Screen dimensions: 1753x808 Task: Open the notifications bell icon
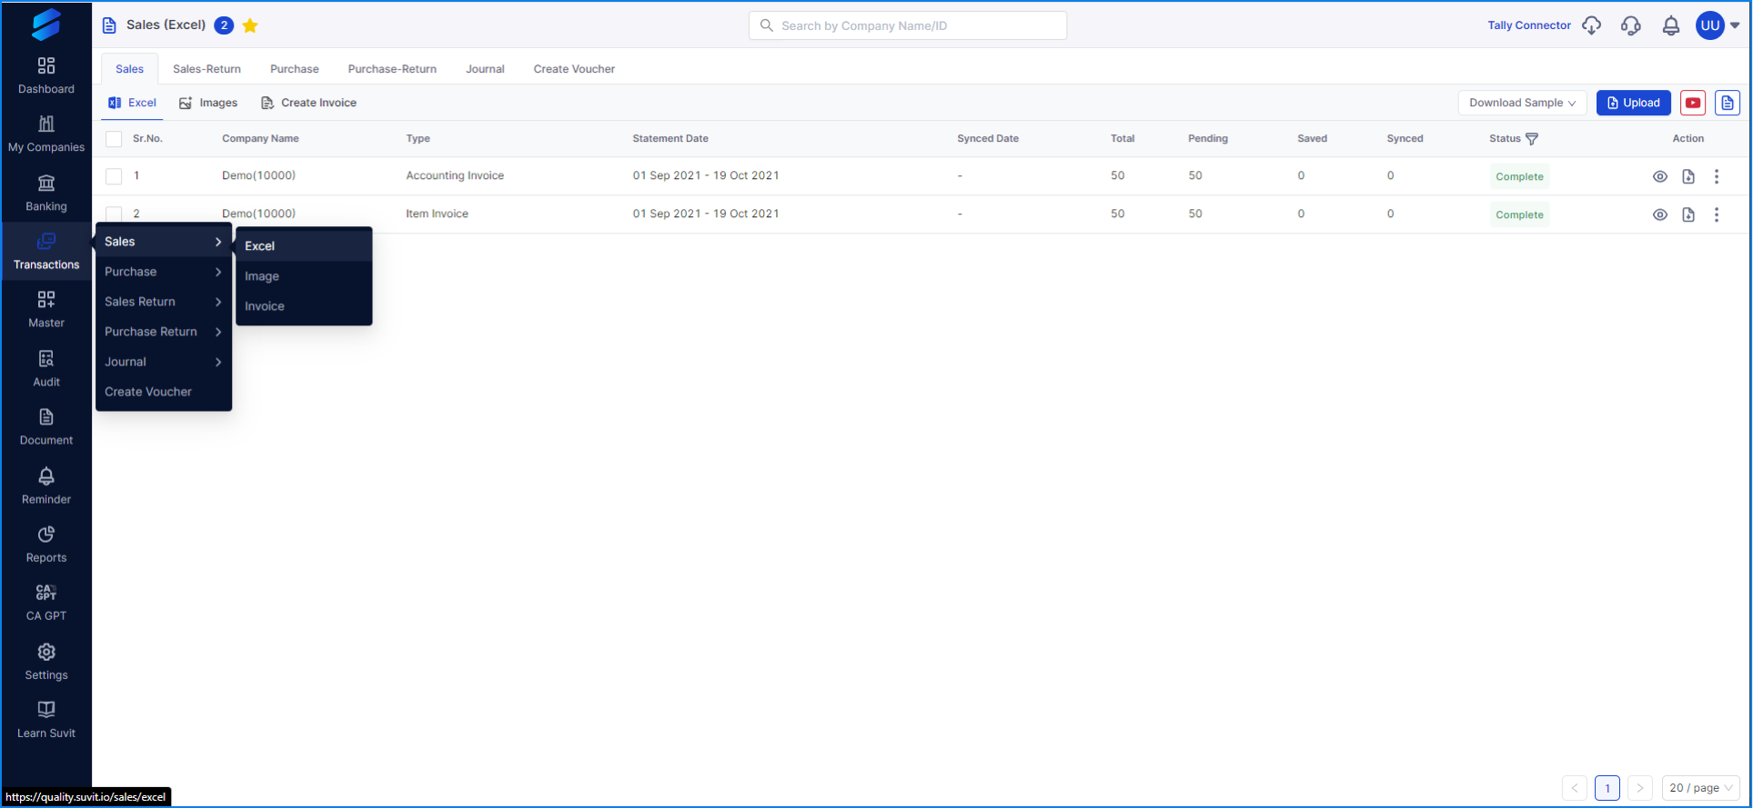point(1670,25)
